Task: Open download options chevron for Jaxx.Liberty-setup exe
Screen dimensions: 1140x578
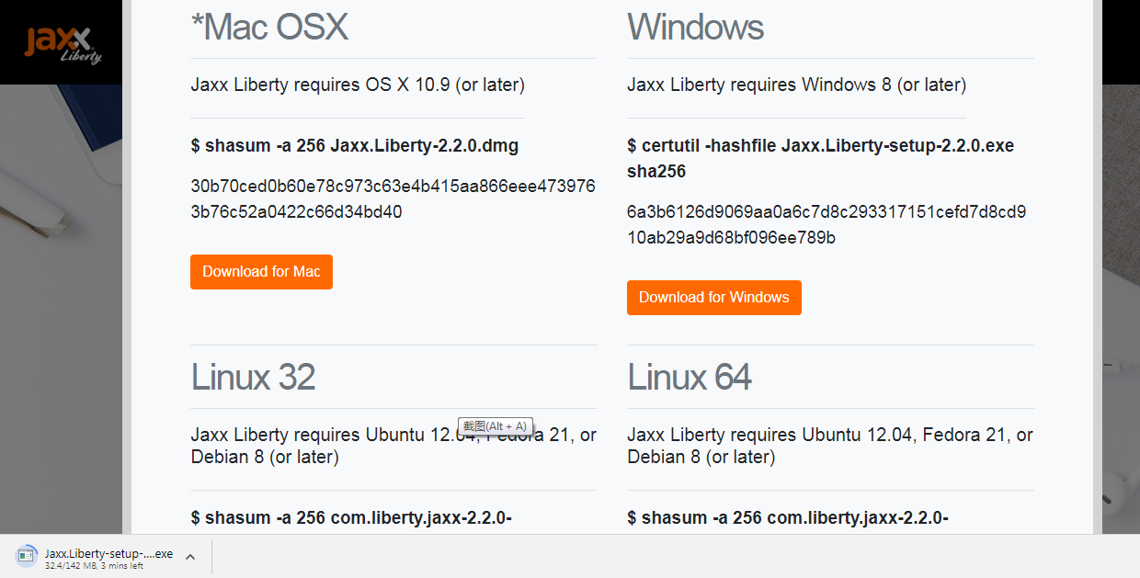Action: 190,556
